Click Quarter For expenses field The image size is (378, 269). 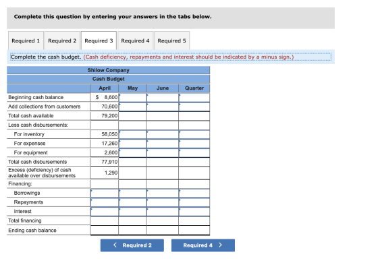(x=194, y=144)
